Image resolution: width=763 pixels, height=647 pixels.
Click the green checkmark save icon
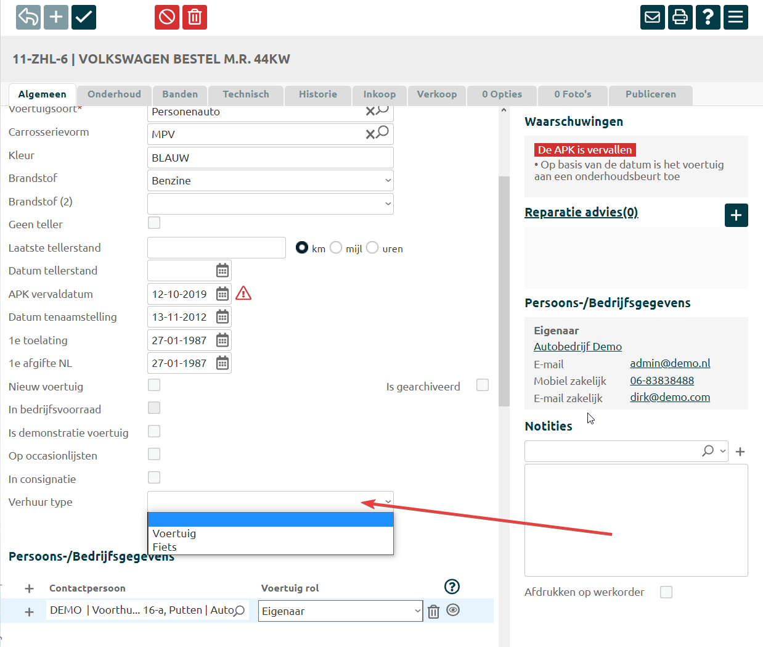point(84,17)
